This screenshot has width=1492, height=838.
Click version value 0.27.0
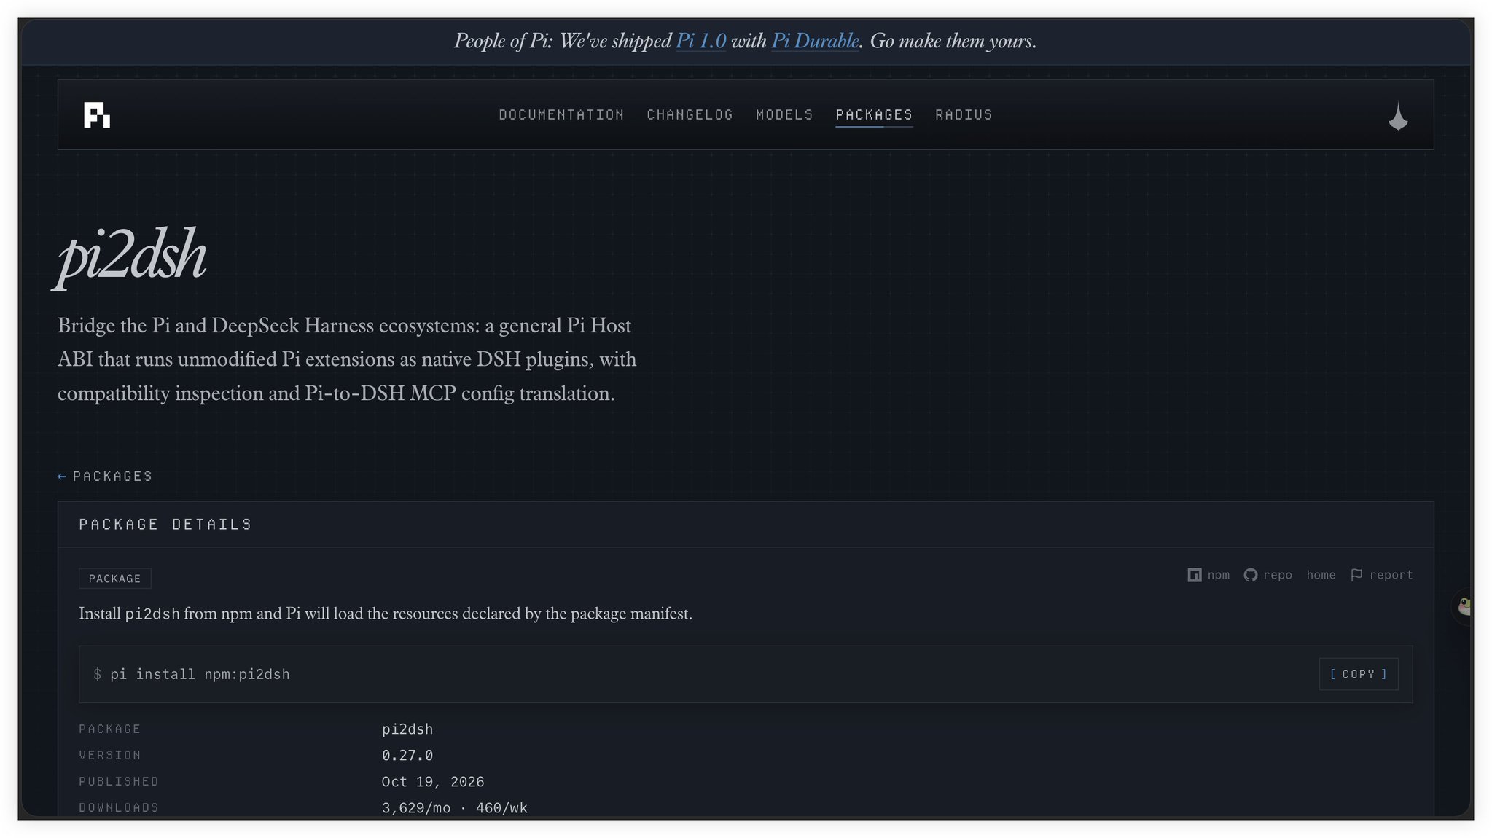coord(407,756)
